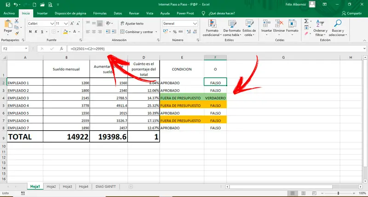The width and height of the screenshot is (368, 197).
Task: Click the Compartir button
Action: (351, 13)
